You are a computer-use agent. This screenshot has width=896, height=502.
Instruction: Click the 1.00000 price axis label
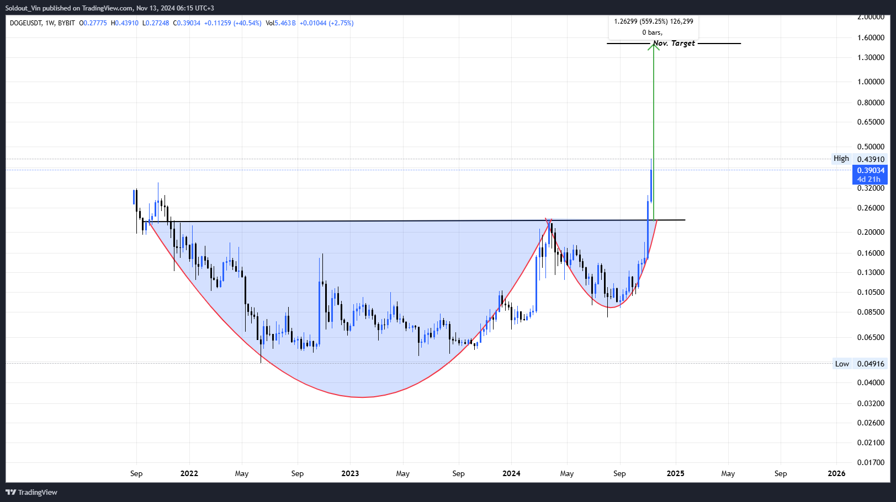pos(871,82)
